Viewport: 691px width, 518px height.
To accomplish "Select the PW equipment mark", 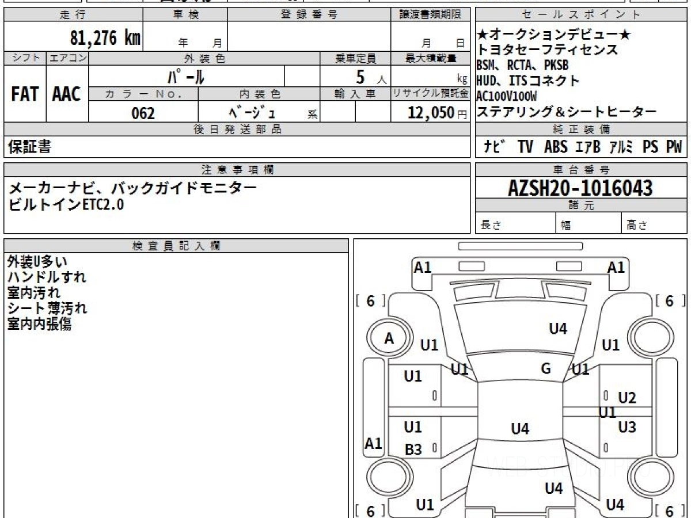I will (674, 147).
